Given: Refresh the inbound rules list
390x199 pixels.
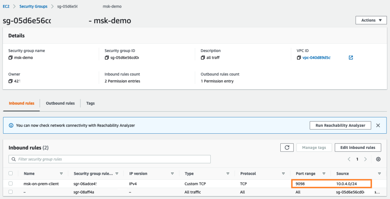Looking at the screenshot, I should click(x=287, y=147).
